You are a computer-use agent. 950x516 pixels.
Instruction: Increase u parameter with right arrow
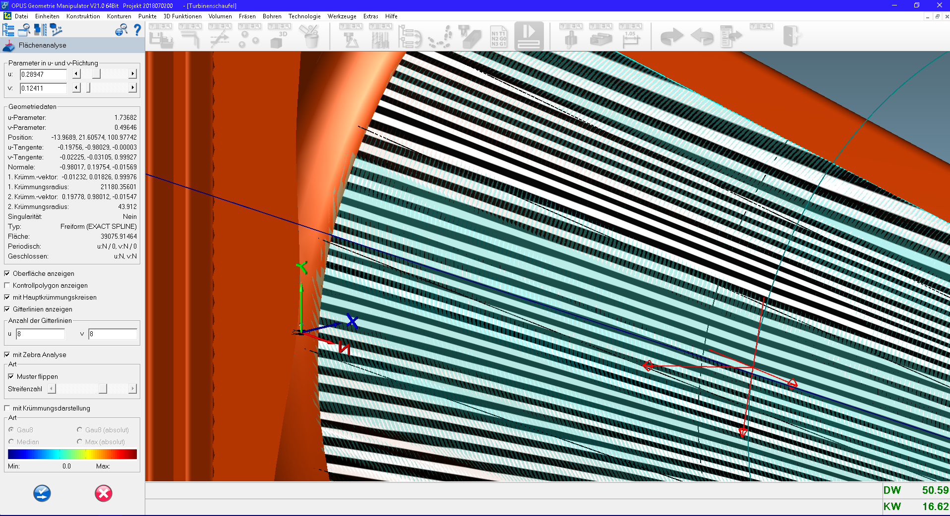(132, 74)
